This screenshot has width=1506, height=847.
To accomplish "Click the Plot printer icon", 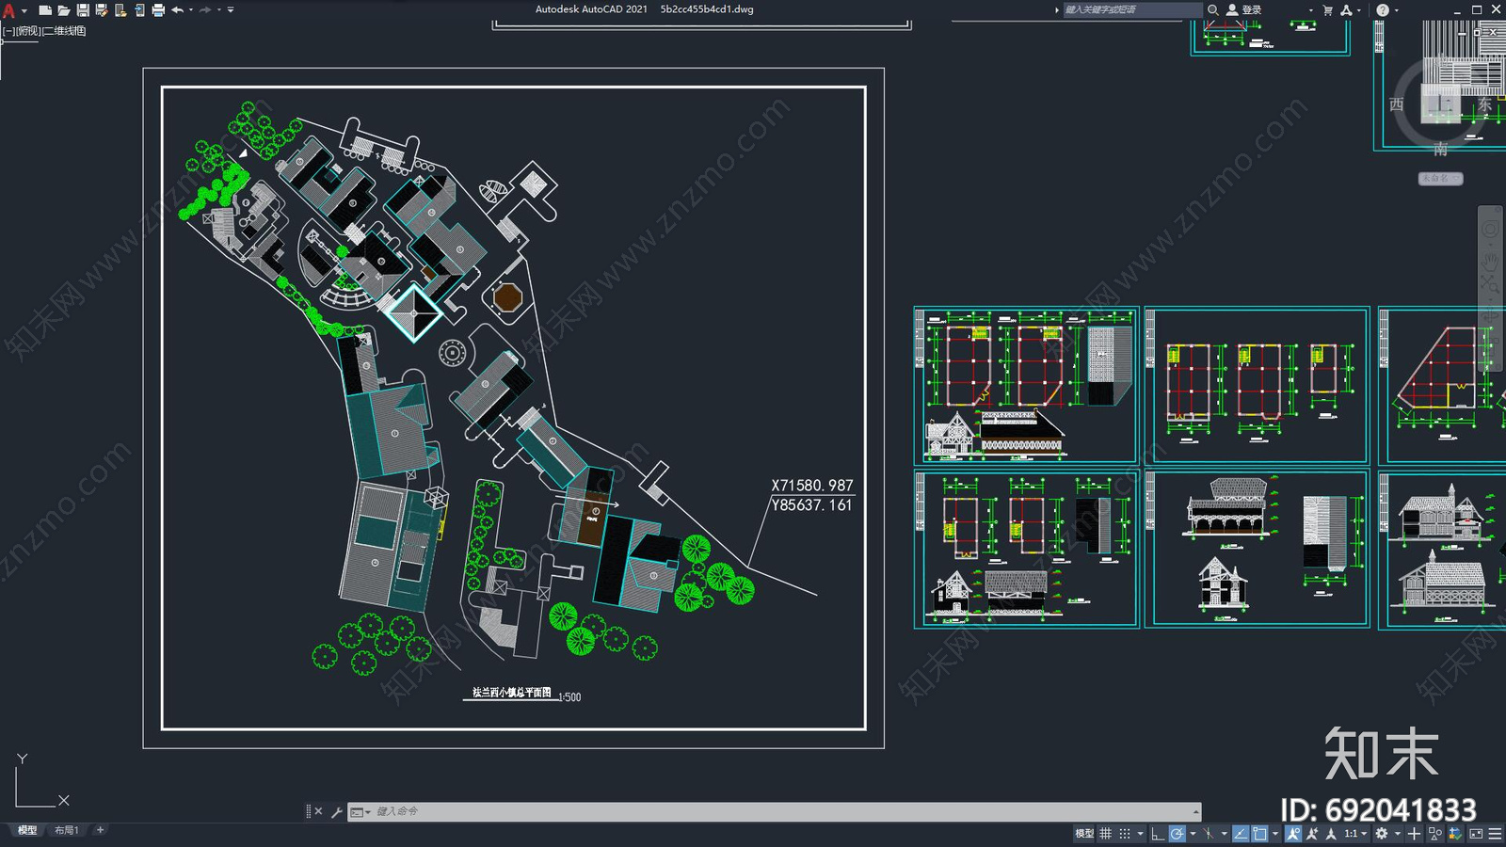I will tap(158, 10).
